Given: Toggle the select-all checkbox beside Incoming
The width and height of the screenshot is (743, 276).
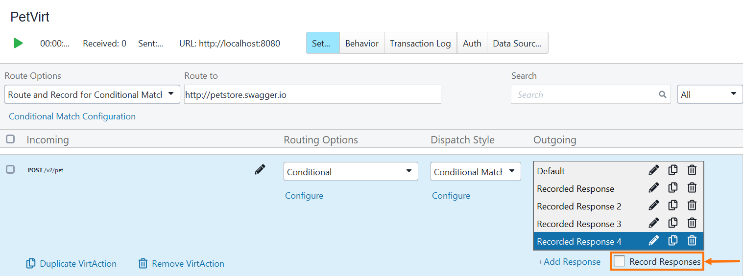Looking at the screenshot, I should [10, 139].
